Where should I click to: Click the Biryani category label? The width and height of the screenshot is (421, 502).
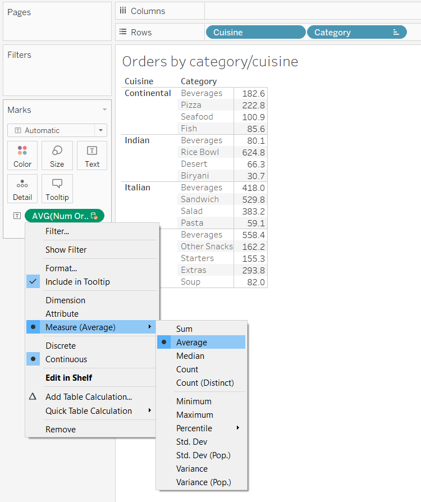click(x=195, y=176)
